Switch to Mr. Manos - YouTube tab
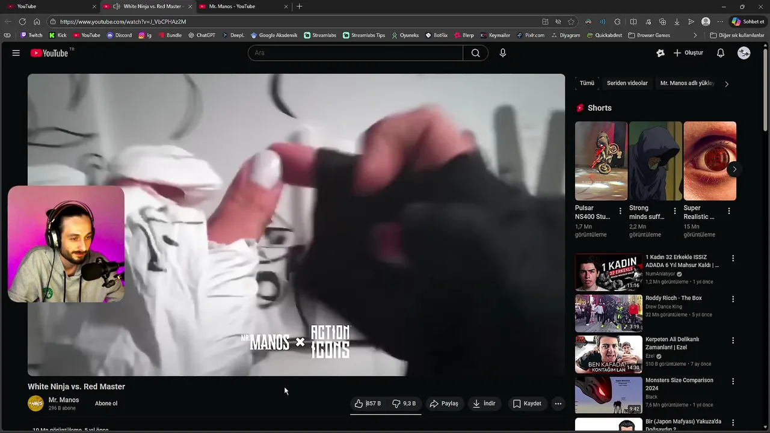Screen dimensions: 770x433 pos(243,7)
